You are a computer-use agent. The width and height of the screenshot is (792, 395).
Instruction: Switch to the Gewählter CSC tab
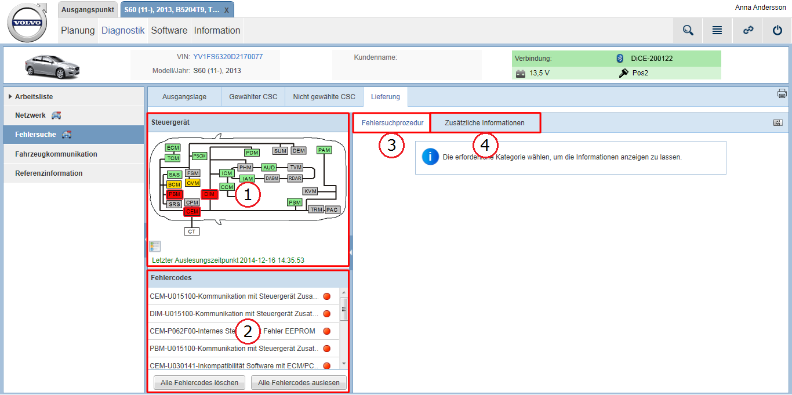(x=253, y=97)
